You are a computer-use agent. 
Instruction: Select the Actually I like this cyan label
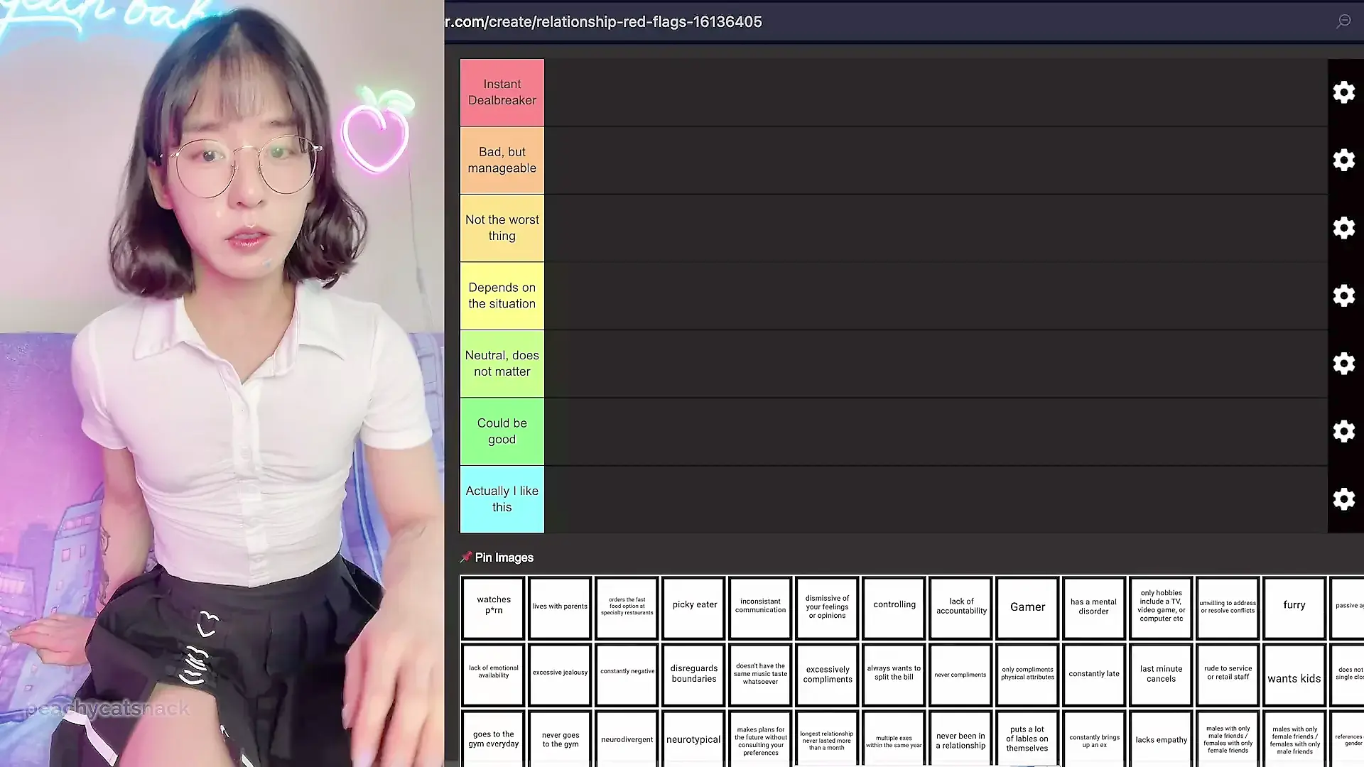click(x=502, y=499)
